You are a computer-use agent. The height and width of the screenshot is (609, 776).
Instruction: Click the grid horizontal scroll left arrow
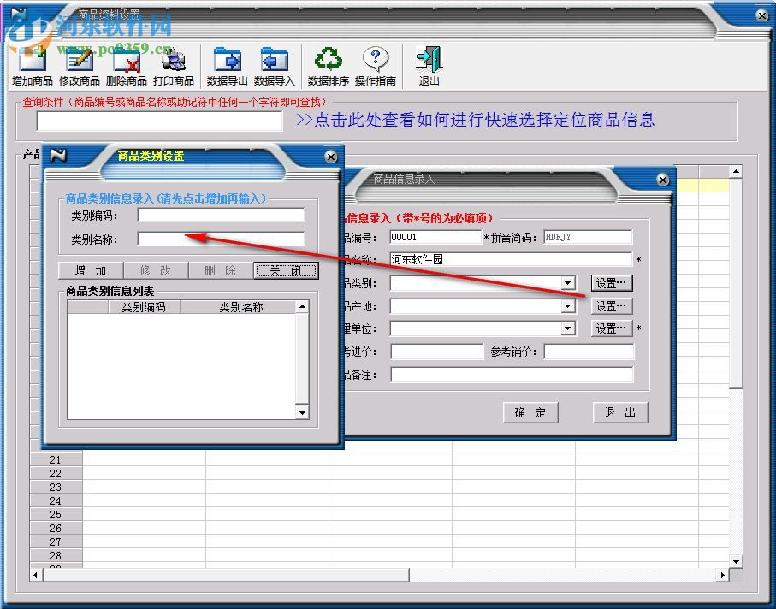(x=36, y=575)
